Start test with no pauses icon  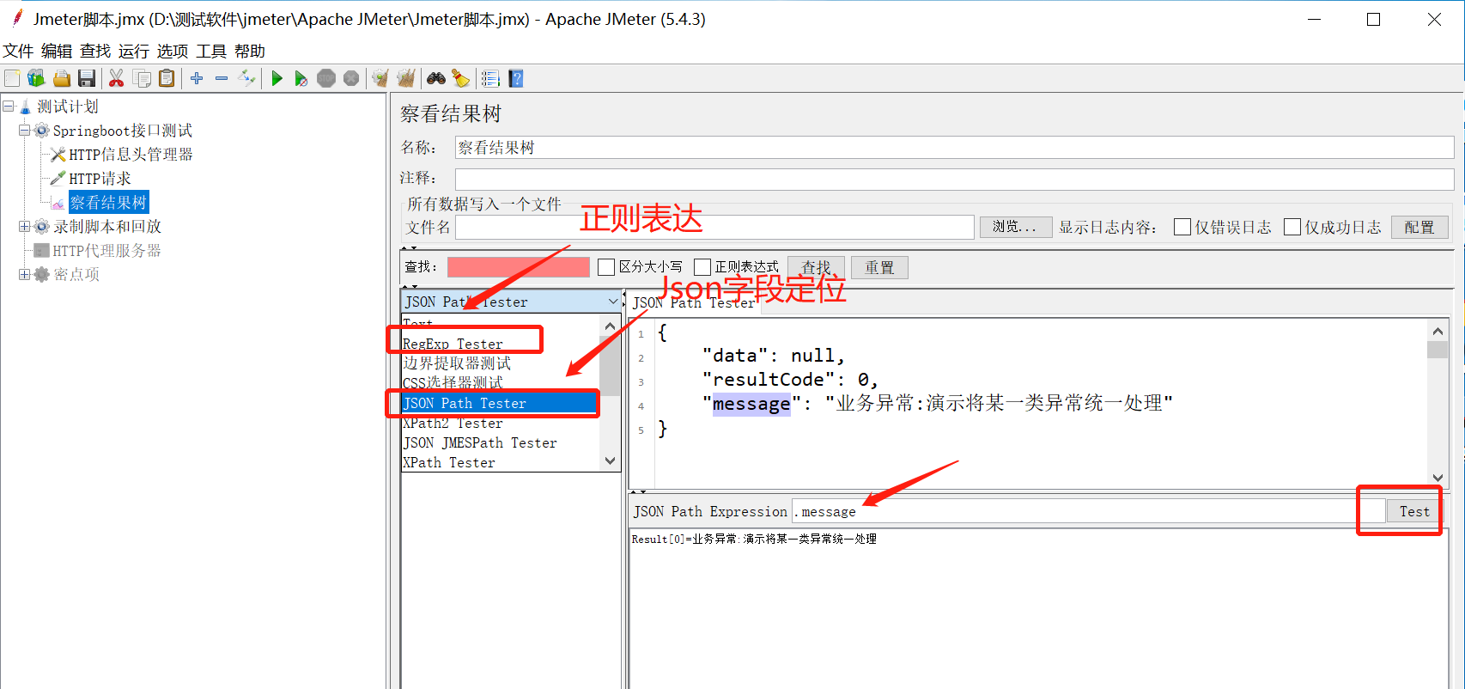tap(301, 79)
